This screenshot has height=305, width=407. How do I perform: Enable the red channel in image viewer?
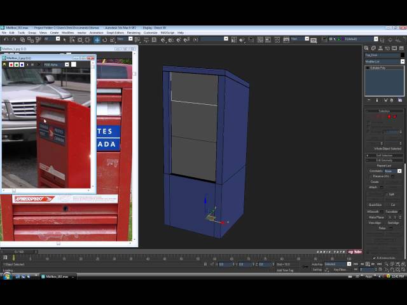11,64
